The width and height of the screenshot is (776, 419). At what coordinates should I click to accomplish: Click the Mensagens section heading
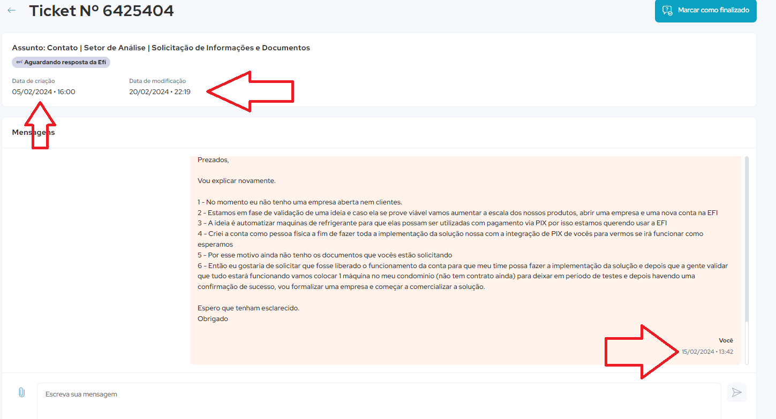point(33,132)
